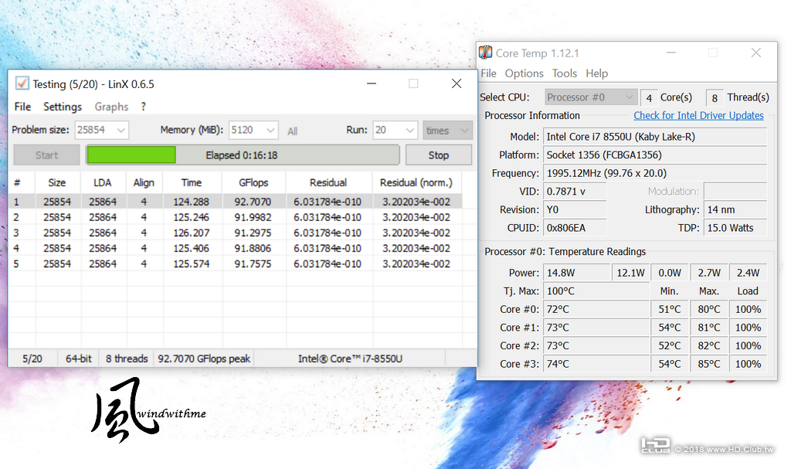Click Core #2 max temperature 82°C
This screenshot has width=791, height=469.
(x=709, y=345)
